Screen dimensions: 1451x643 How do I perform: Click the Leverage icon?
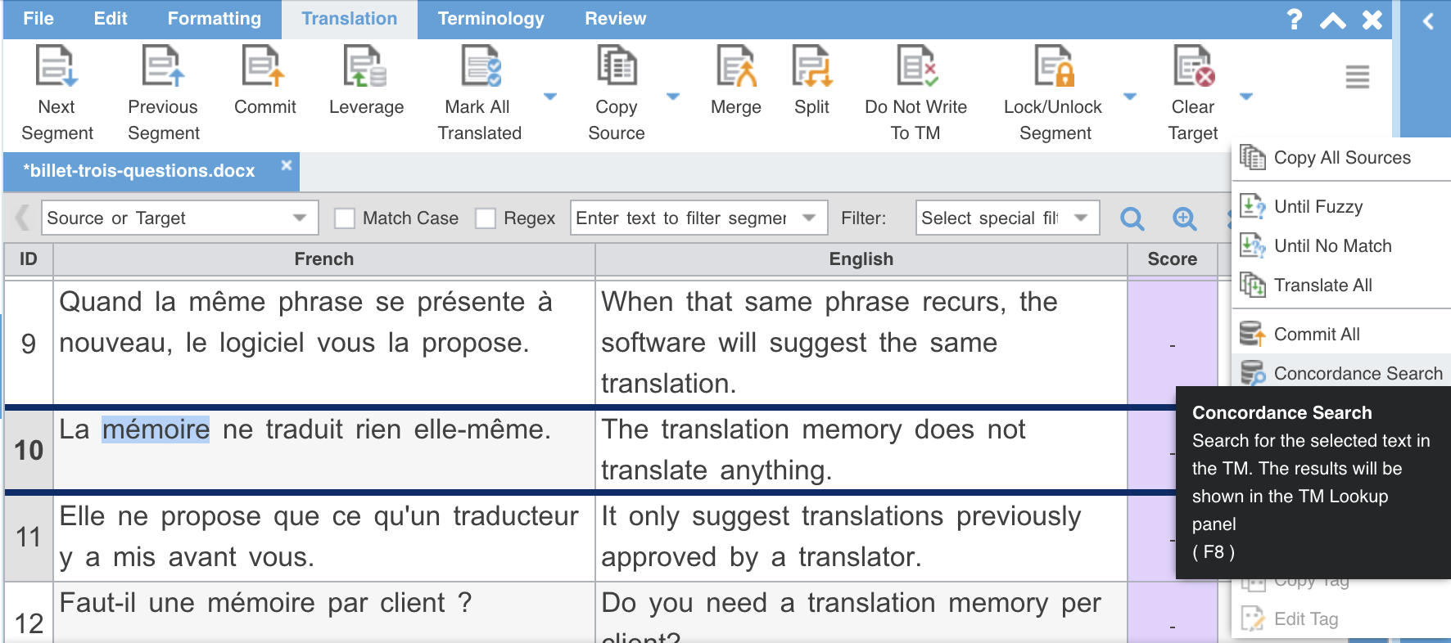pyautogui.click(x=366, y=66)
